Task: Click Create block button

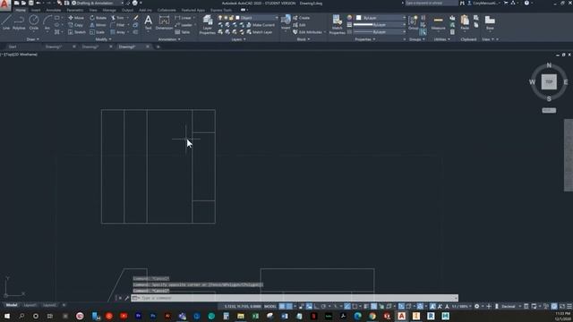Action: point(301,18)
